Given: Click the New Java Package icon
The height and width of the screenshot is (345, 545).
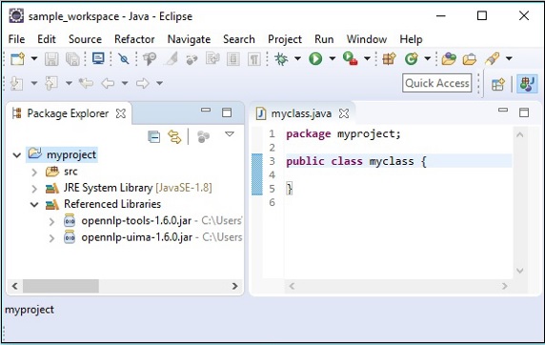Looking at the screenshot, I should coord(390,59).
